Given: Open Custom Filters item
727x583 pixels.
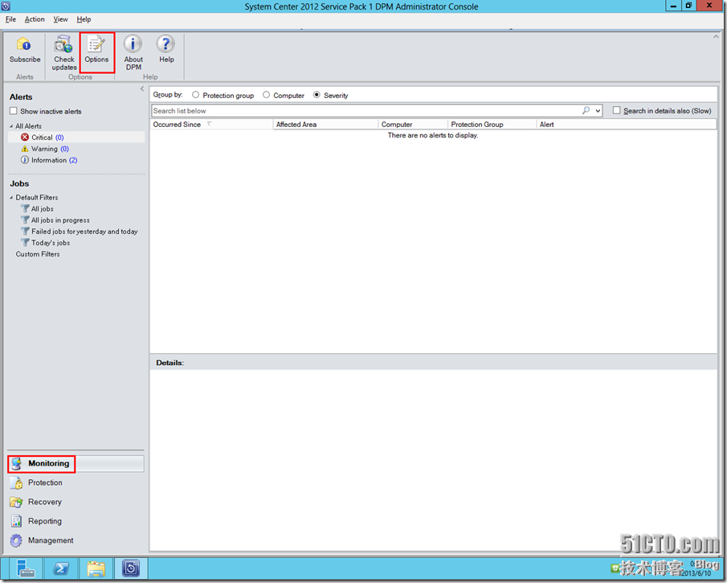Looking at the screenshot, I should (x=38, y=254).
